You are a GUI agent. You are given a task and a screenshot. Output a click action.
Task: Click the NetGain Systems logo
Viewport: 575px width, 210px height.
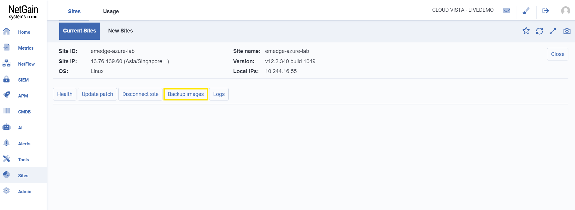[23, 12]
